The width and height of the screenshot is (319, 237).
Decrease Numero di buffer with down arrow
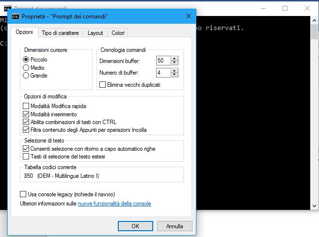(175, 75)
